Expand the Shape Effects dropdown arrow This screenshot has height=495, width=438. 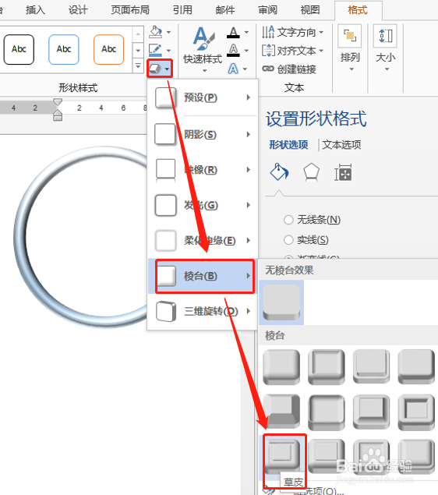[x=168, y=69]
